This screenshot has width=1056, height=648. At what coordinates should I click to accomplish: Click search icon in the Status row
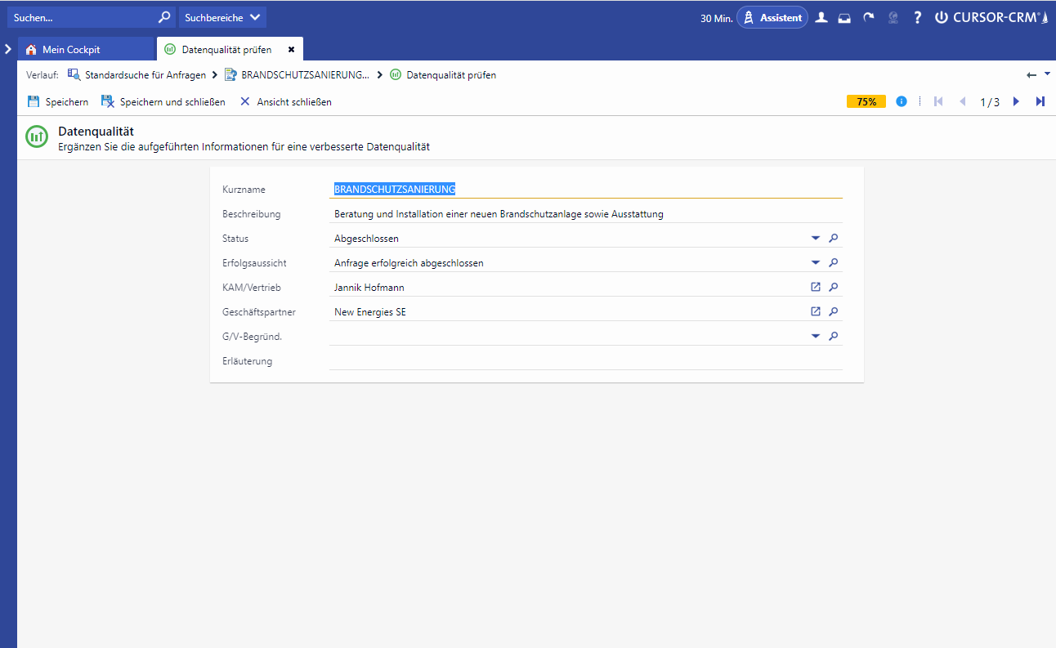coord(833,239)
